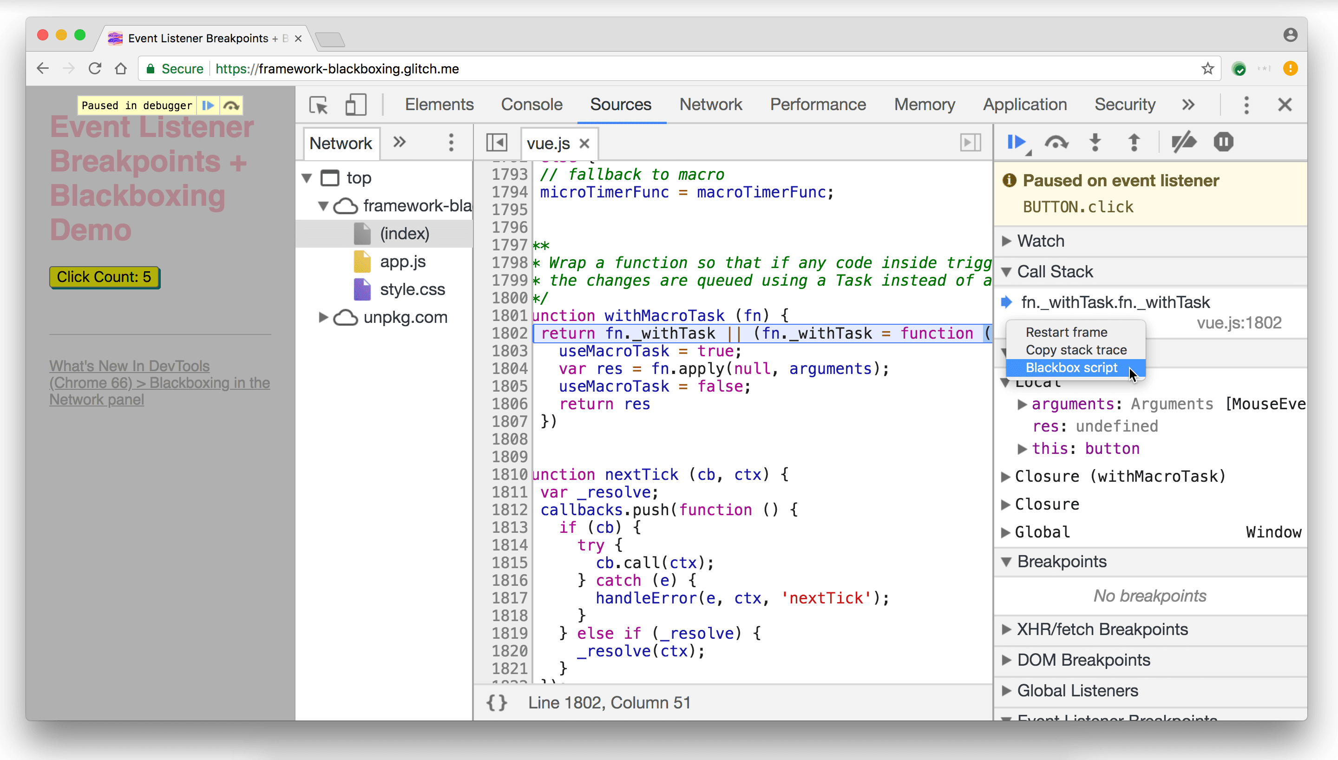This screenshot has width=1338, height=760.
Task: Click the Sources tab in DevTools
Action: [620, 104]
